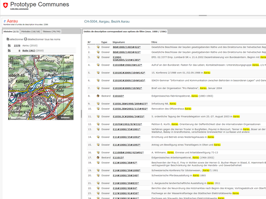Click the dossier icon in row 2
Screen dimensions: 266x199
click(x=98, y=52)
